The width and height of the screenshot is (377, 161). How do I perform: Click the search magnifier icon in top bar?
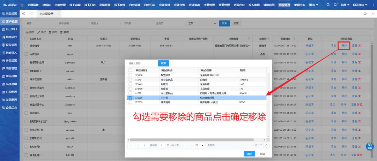[328, 5]
